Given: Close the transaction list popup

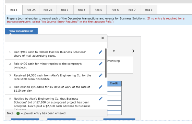Looking at the screenshot, I should click(x=103, y=38).
